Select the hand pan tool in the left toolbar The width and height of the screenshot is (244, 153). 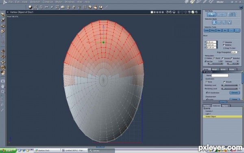pyautogui.click(x=3, y=86)
